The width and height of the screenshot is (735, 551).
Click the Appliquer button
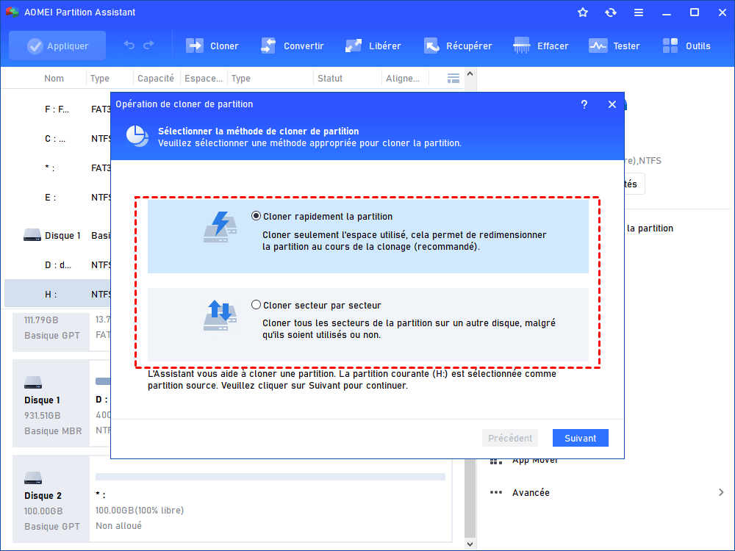point(57,46)
